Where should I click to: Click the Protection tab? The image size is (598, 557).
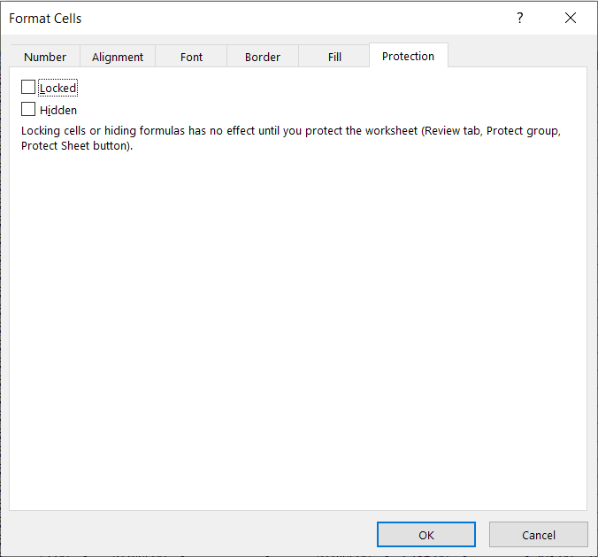(x=408, y=56)
